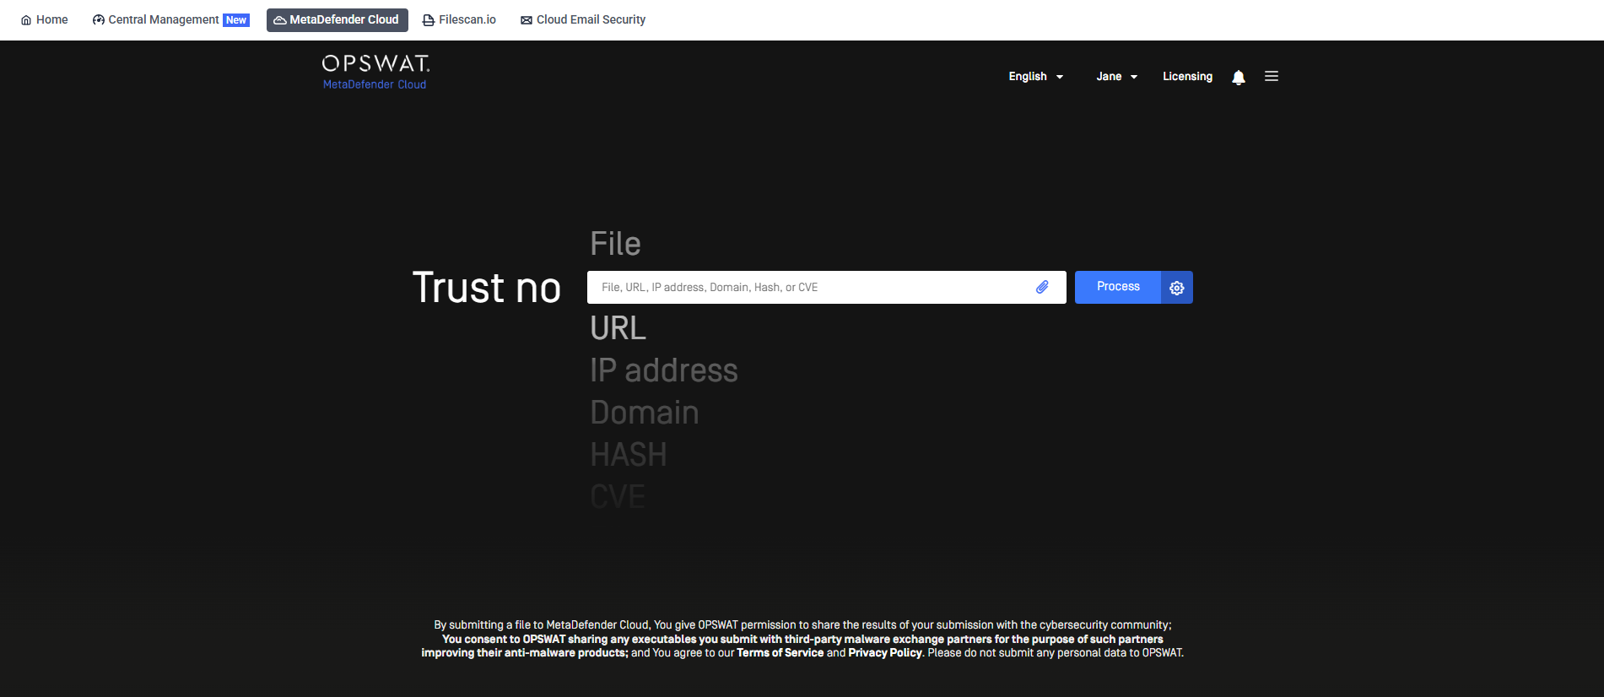Click the paperclip attach file icon

(x=1043, y=287)
